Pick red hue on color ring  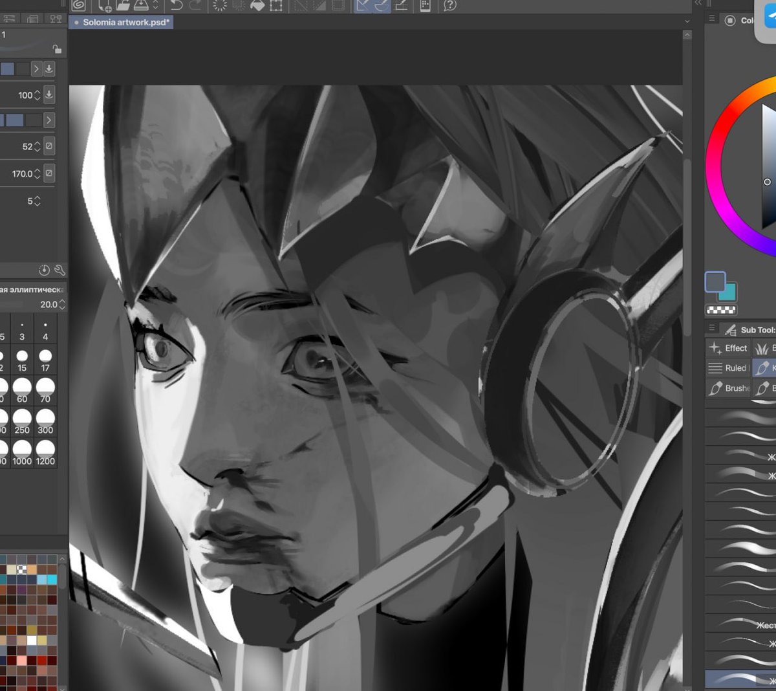(716, 140)
